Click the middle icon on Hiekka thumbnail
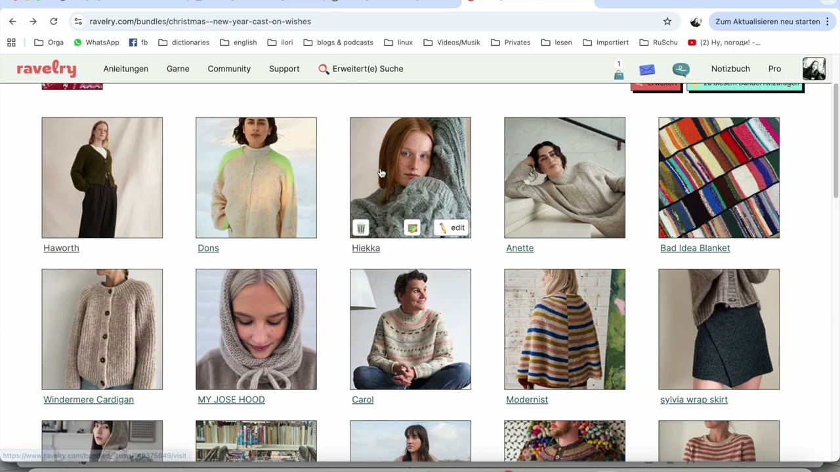Viewport: 840px width, 472px height. click(412, 227)
